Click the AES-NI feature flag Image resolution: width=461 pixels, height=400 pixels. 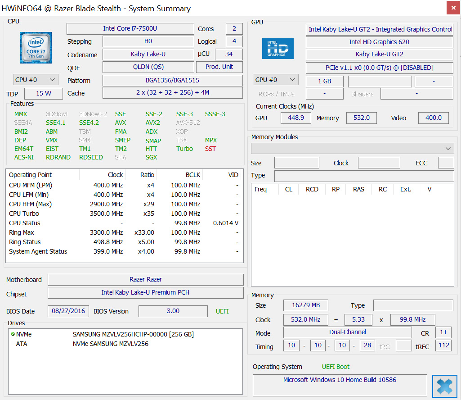point(24,157)
